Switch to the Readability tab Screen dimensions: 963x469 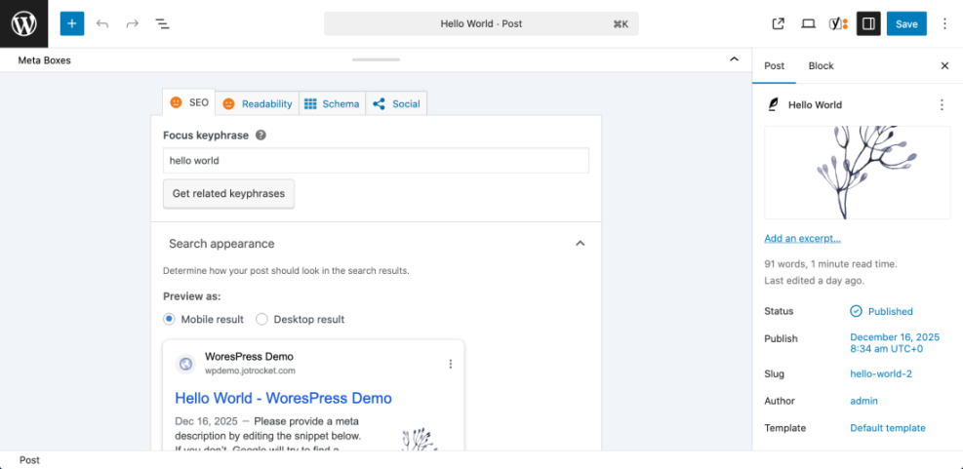pyautogui.click(x=258, y=103)
